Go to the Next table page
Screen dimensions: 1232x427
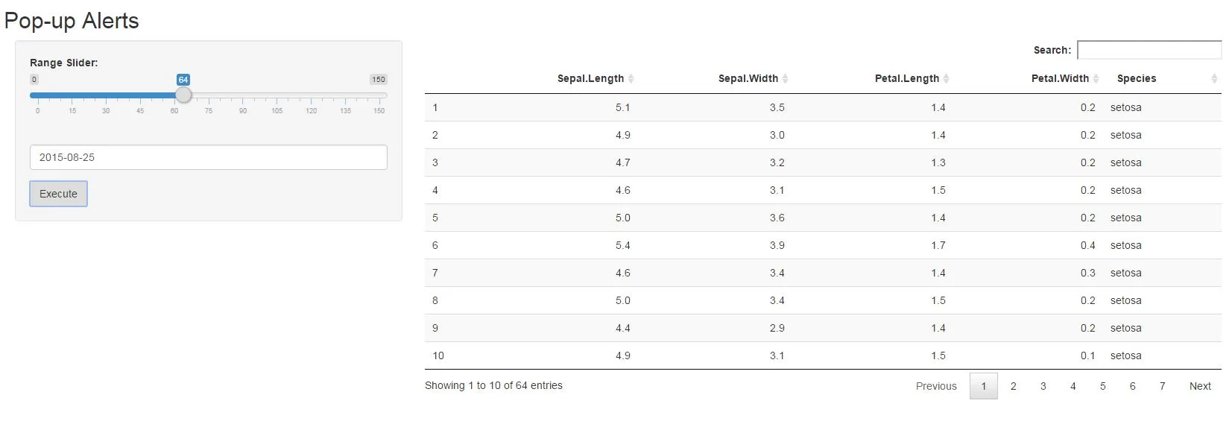point(1199,386)
